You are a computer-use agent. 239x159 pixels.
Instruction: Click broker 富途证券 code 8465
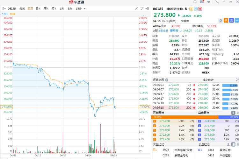pos(218,150)
